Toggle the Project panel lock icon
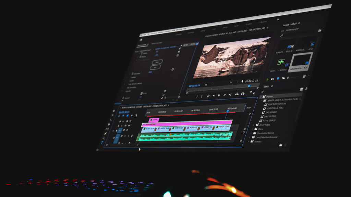The image size is (351, 197). click(x=267, y=79)
